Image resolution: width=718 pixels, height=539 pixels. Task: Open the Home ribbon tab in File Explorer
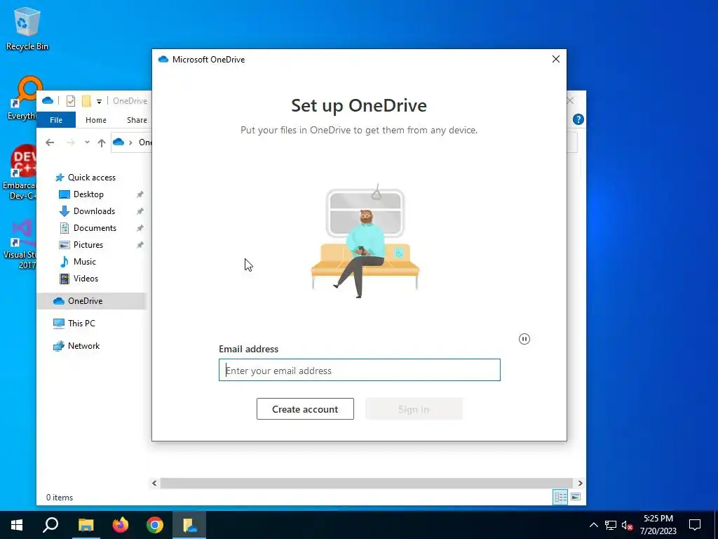[95, 119]
